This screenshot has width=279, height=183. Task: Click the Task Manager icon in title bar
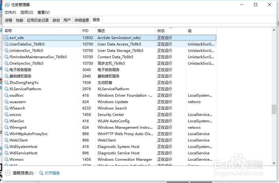(7, 5)
